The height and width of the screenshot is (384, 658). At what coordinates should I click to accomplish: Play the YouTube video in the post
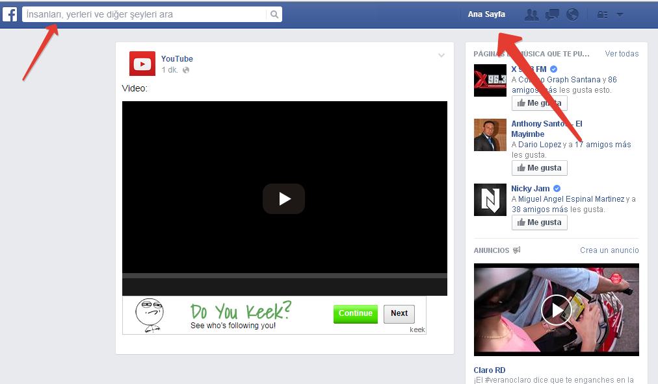point(284,198)
